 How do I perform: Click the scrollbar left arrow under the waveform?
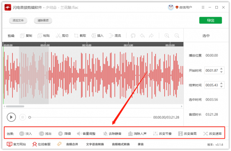(x=4, y=106)
